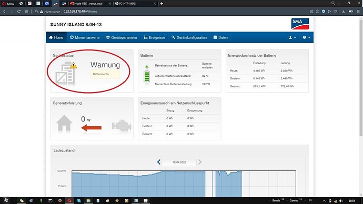The image size is (363, 204).
Task: Open a new browser tab with plus
Action: pos(162,4)
